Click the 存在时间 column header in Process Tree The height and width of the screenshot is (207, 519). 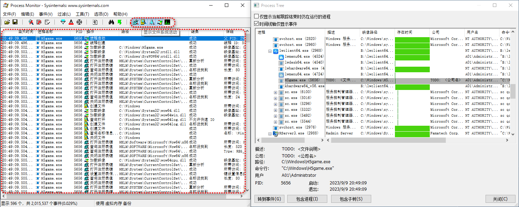[x=412, y=32]
